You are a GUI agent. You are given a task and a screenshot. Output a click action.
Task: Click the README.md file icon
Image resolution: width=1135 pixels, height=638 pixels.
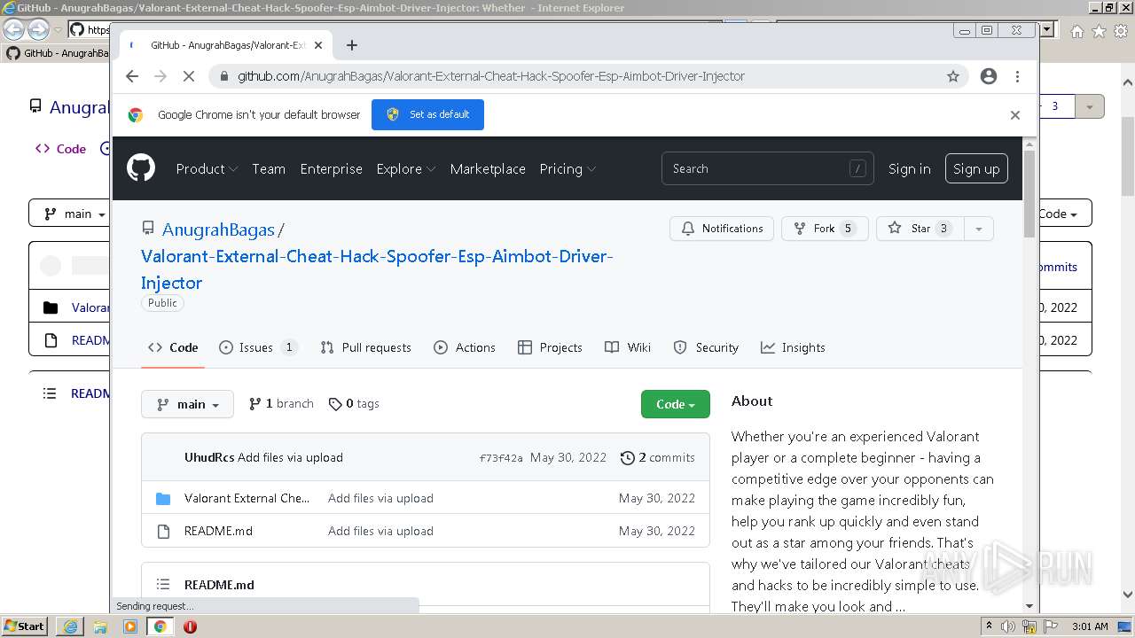163,532
